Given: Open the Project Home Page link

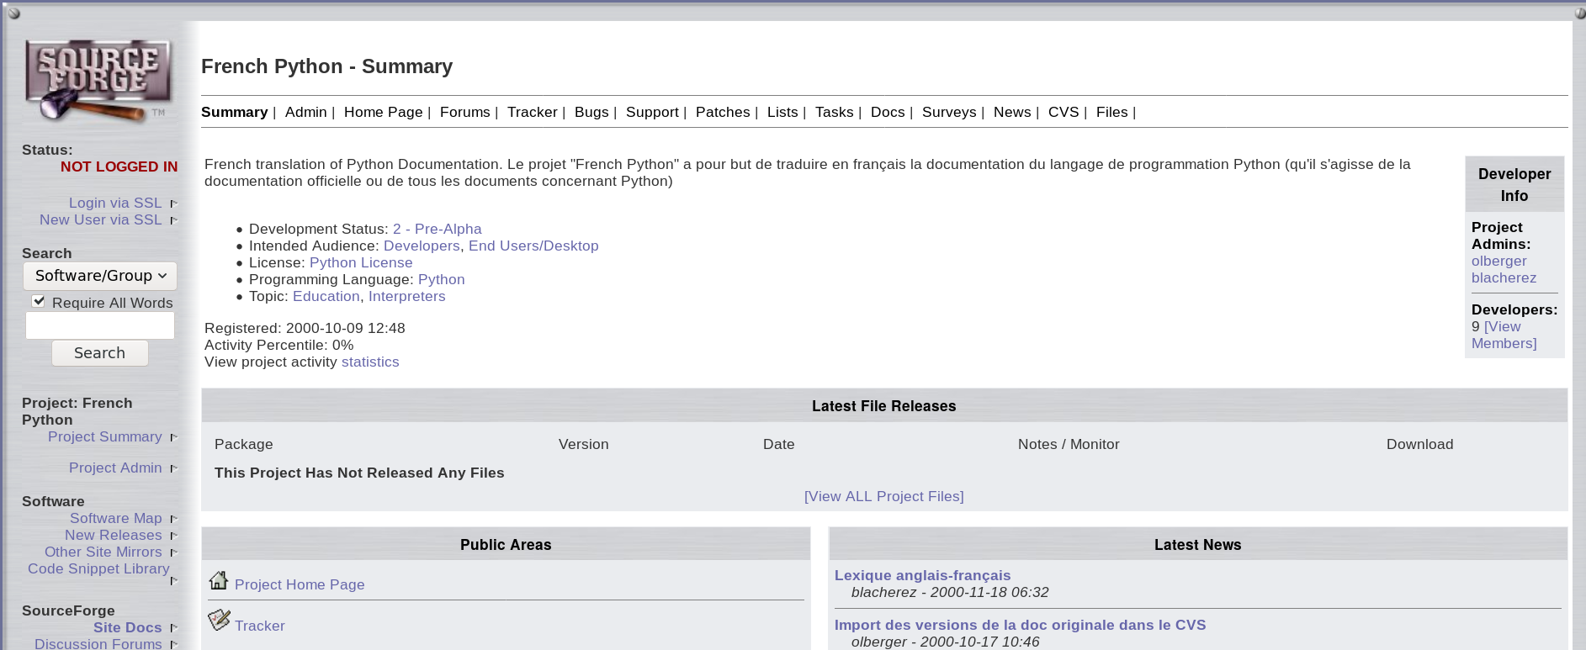Looking at the screenshot, I should [x=300, y=584].
